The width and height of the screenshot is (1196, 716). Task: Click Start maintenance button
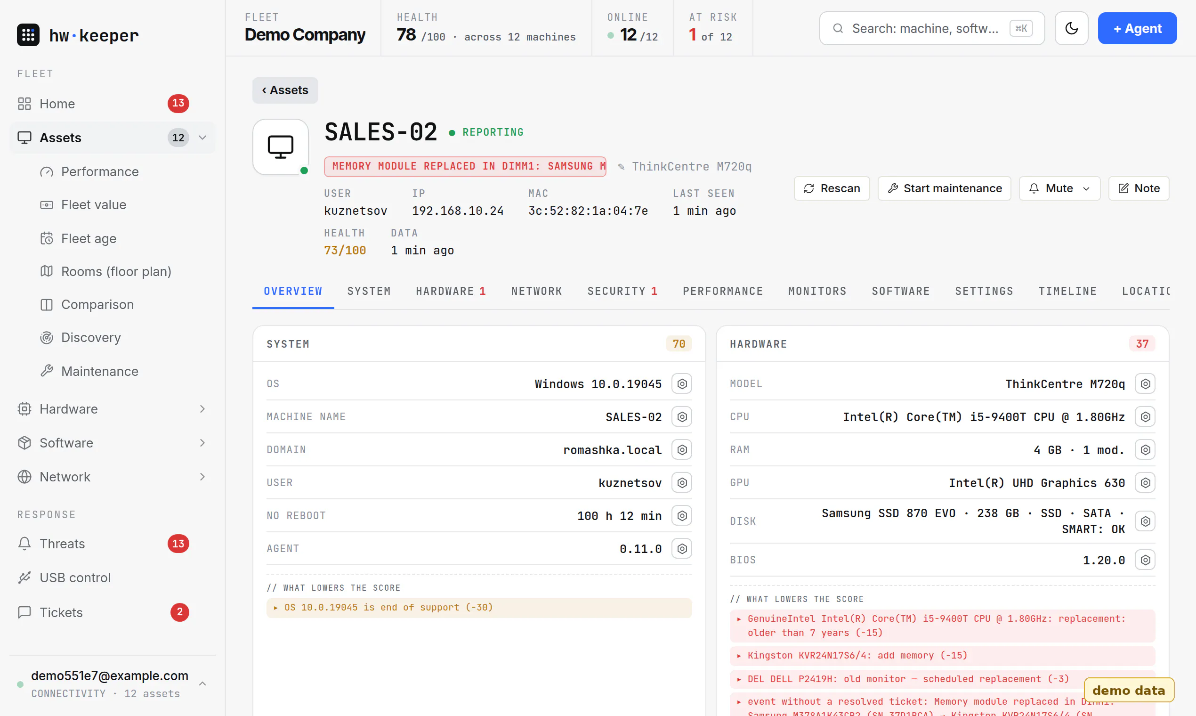944,188
